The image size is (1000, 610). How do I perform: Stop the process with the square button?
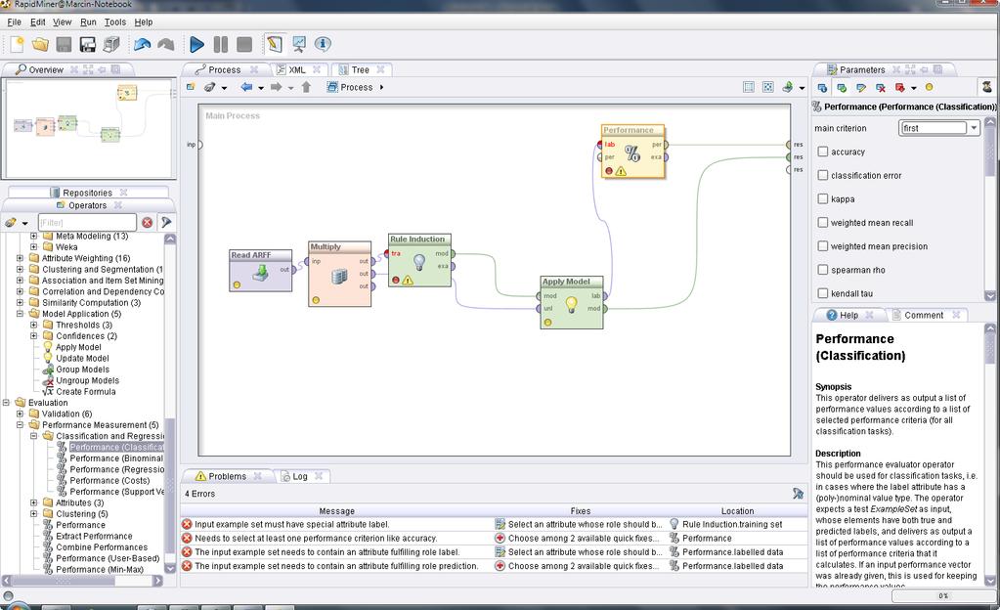(x=244, y=44)
